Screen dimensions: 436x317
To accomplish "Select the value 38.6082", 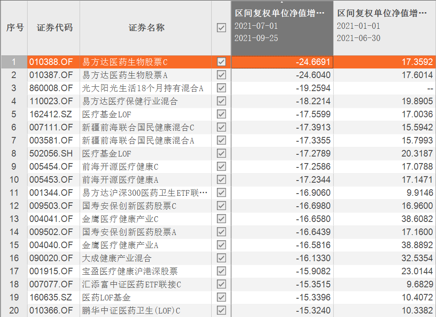I will tap(417, 219).
